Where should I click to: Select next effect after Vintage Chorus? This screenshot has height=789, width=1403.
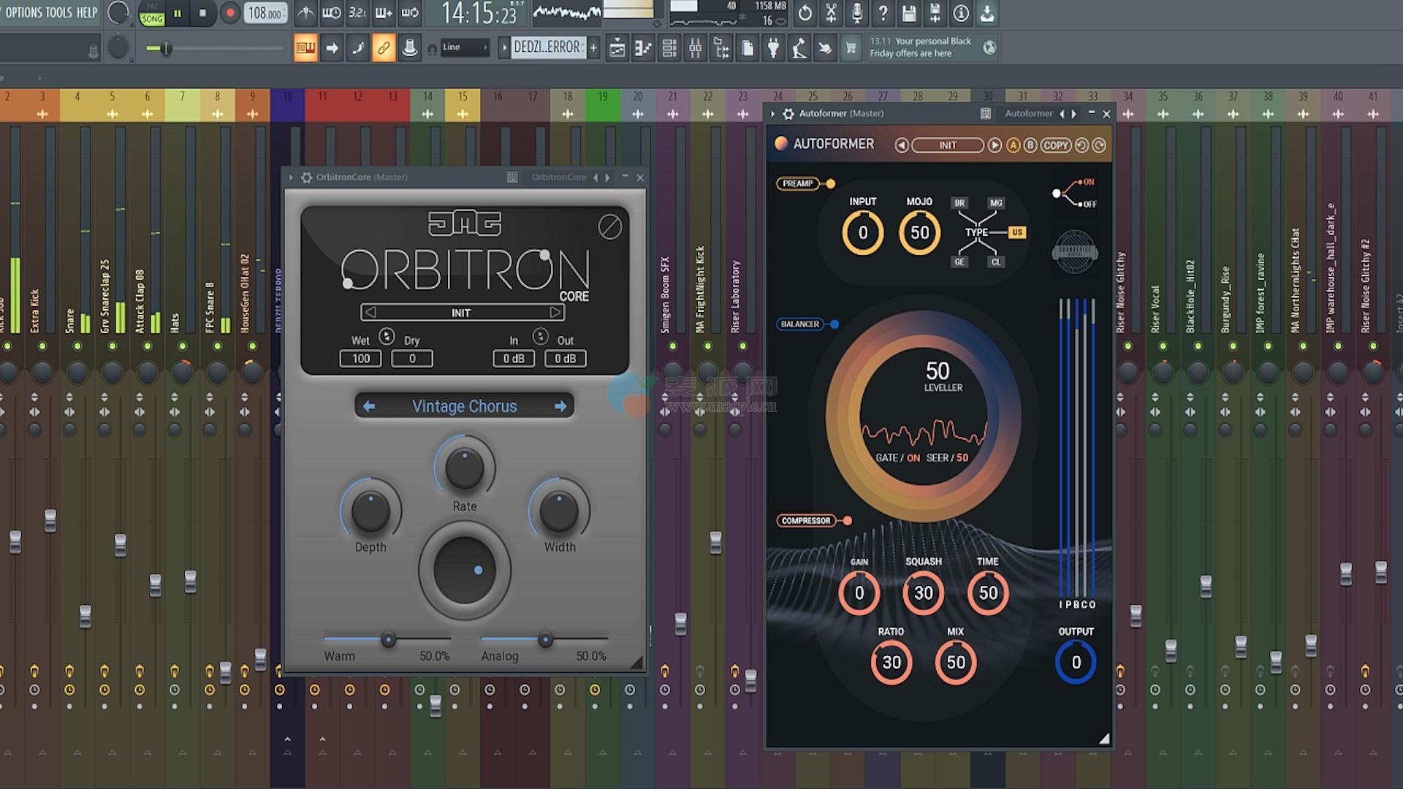click(x=560, y=406)
